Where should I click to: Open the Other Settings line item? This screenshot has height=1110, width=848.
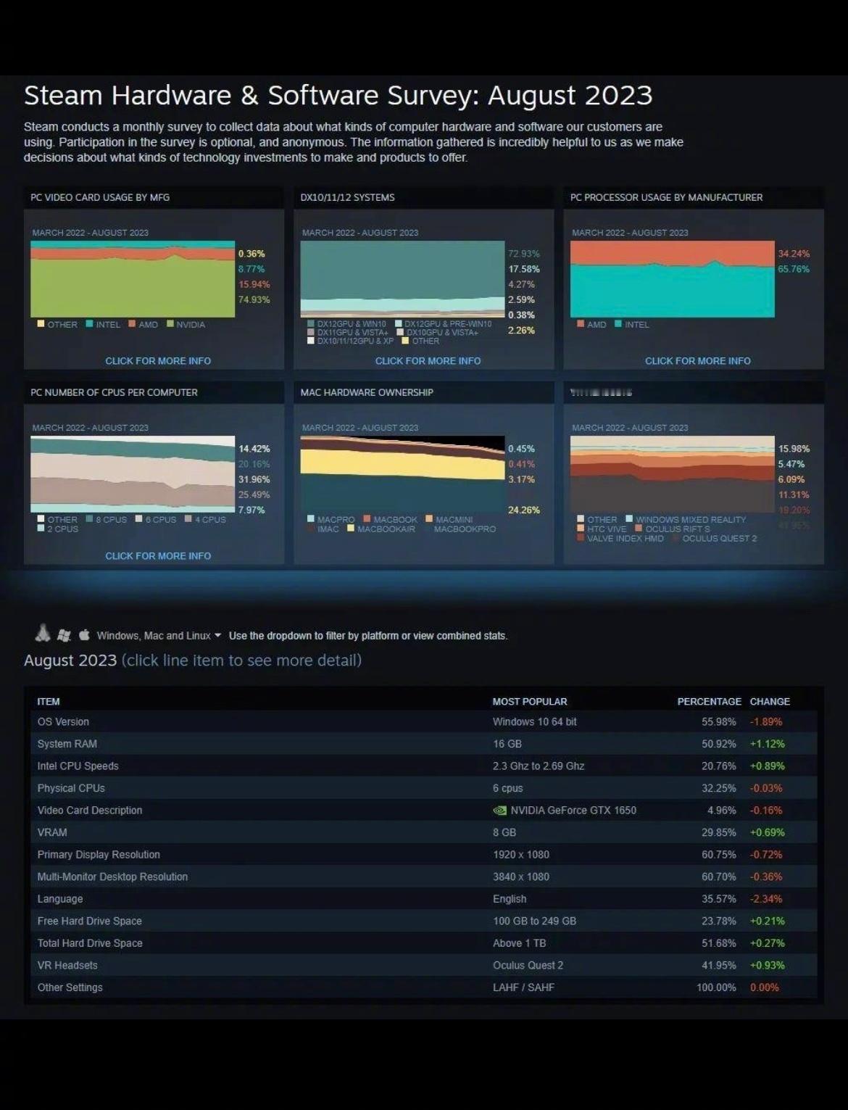click(424, 987)
